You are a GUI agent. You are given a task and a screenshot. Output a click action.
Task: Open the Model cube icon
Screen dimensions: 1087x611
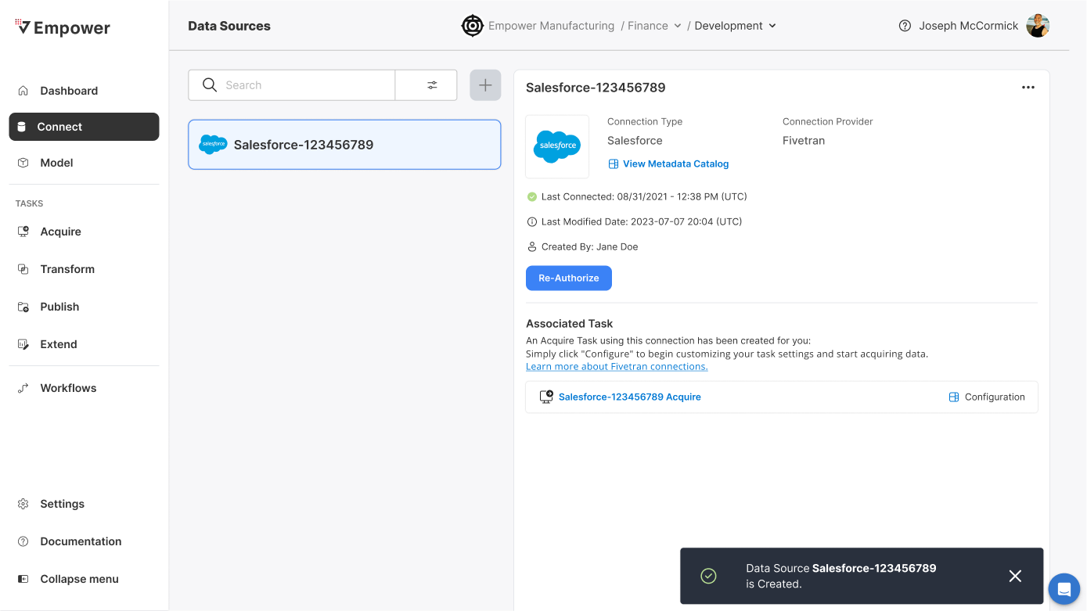click(x=23, y=163)
